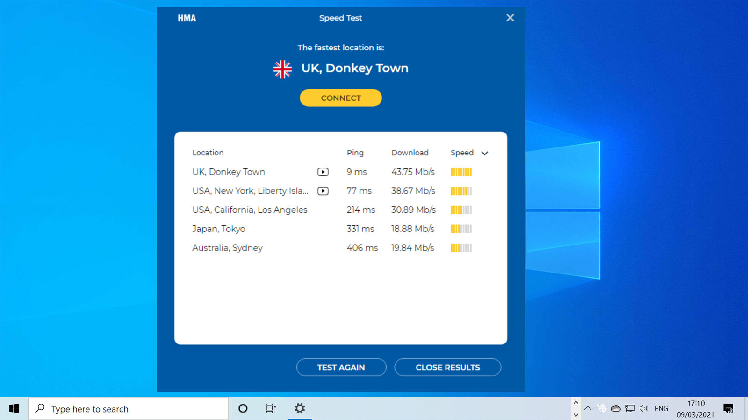Click the streaming icon beside UK, Donkey Town
Screen dimensions: 748x420
[x=323, y=172]
